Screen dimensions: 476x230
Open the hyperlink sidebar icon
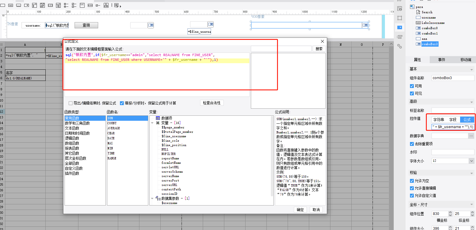[400, 46]
